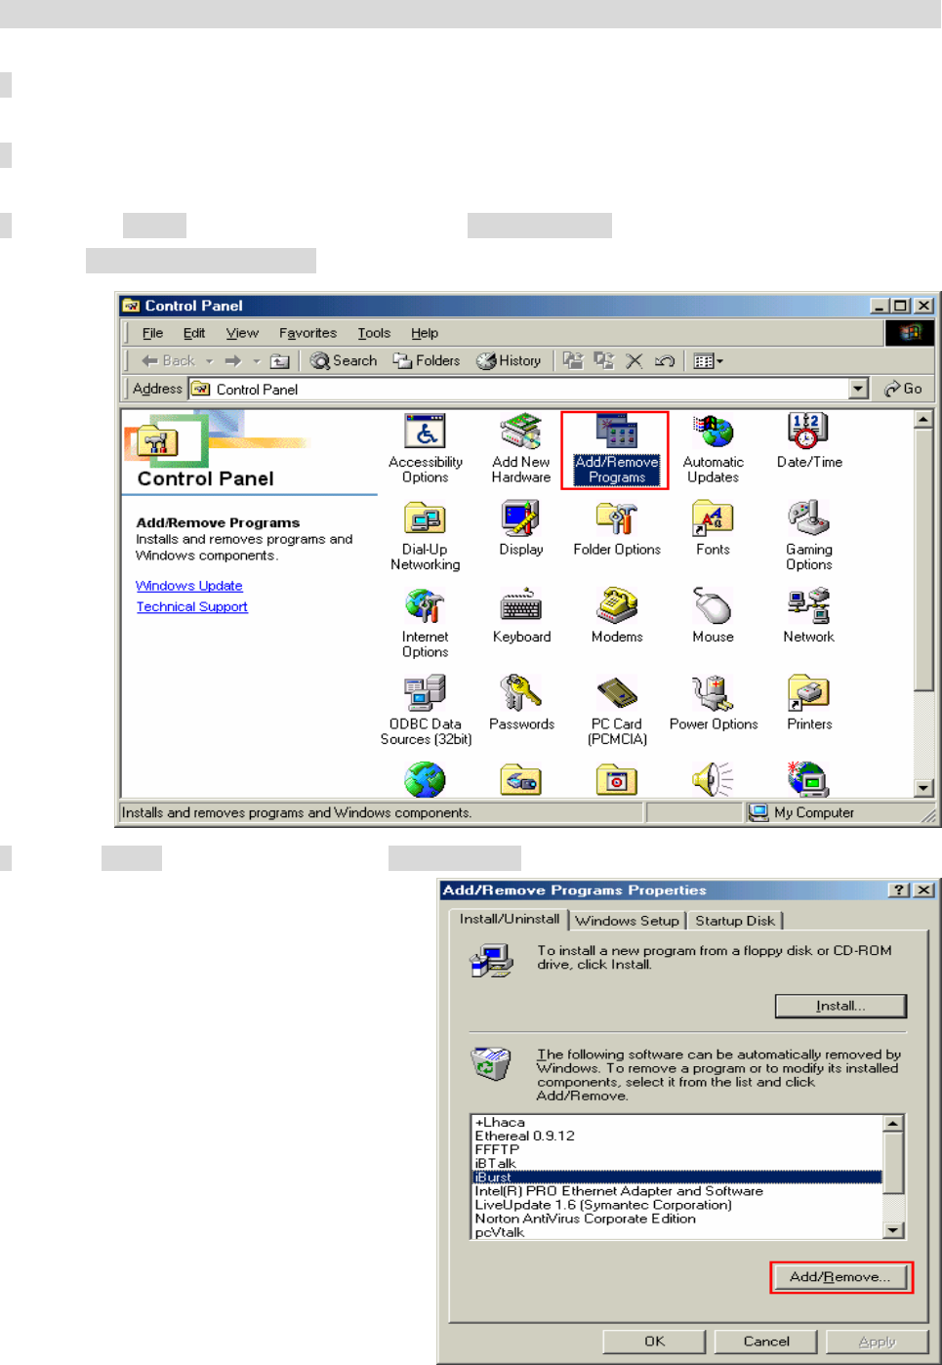Click the Go button

pos(903,389)
